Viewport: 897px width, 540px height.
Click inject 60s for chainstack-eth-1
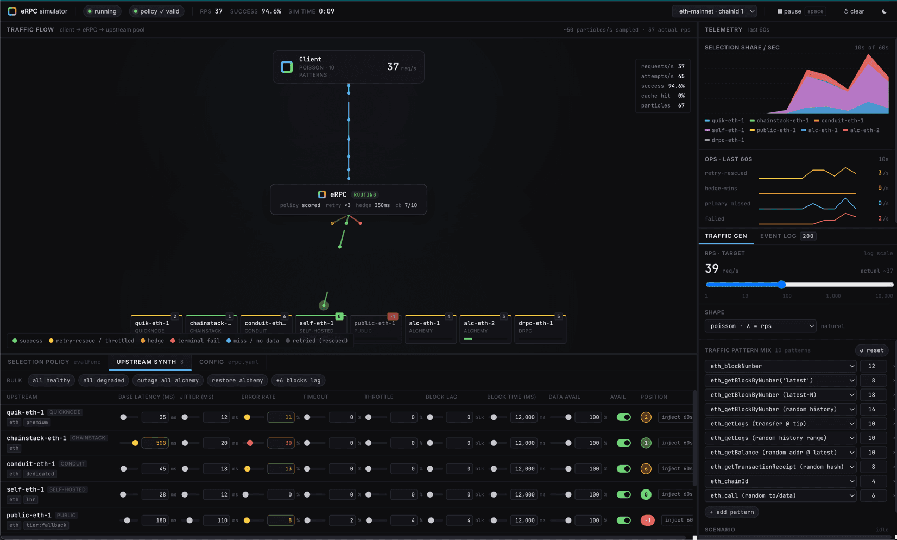(677, 443)
